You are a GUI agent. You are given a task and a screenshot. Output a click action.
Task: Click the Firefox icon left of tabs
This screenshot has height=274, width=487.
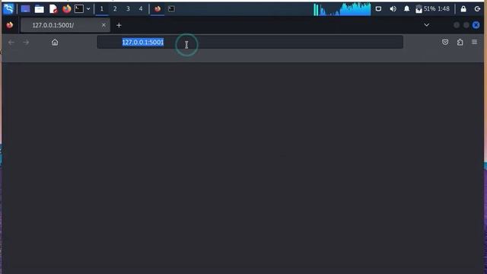pyautogui.click(x=10, y=25)
